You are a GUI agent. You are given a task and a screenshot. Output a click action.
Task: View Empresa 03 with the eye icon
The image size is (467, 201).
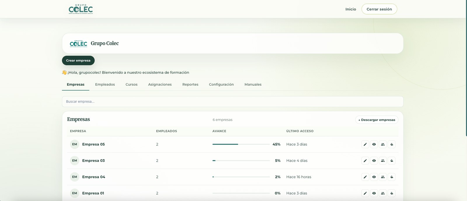coord(374,161)
